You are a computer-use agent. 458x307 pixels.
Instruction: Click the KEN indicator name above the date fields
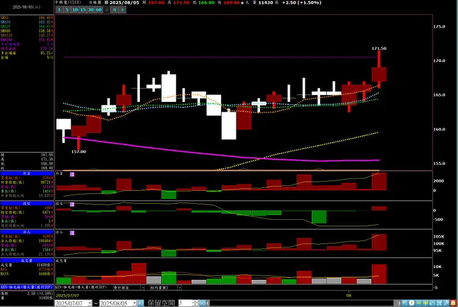pos(81,287)
